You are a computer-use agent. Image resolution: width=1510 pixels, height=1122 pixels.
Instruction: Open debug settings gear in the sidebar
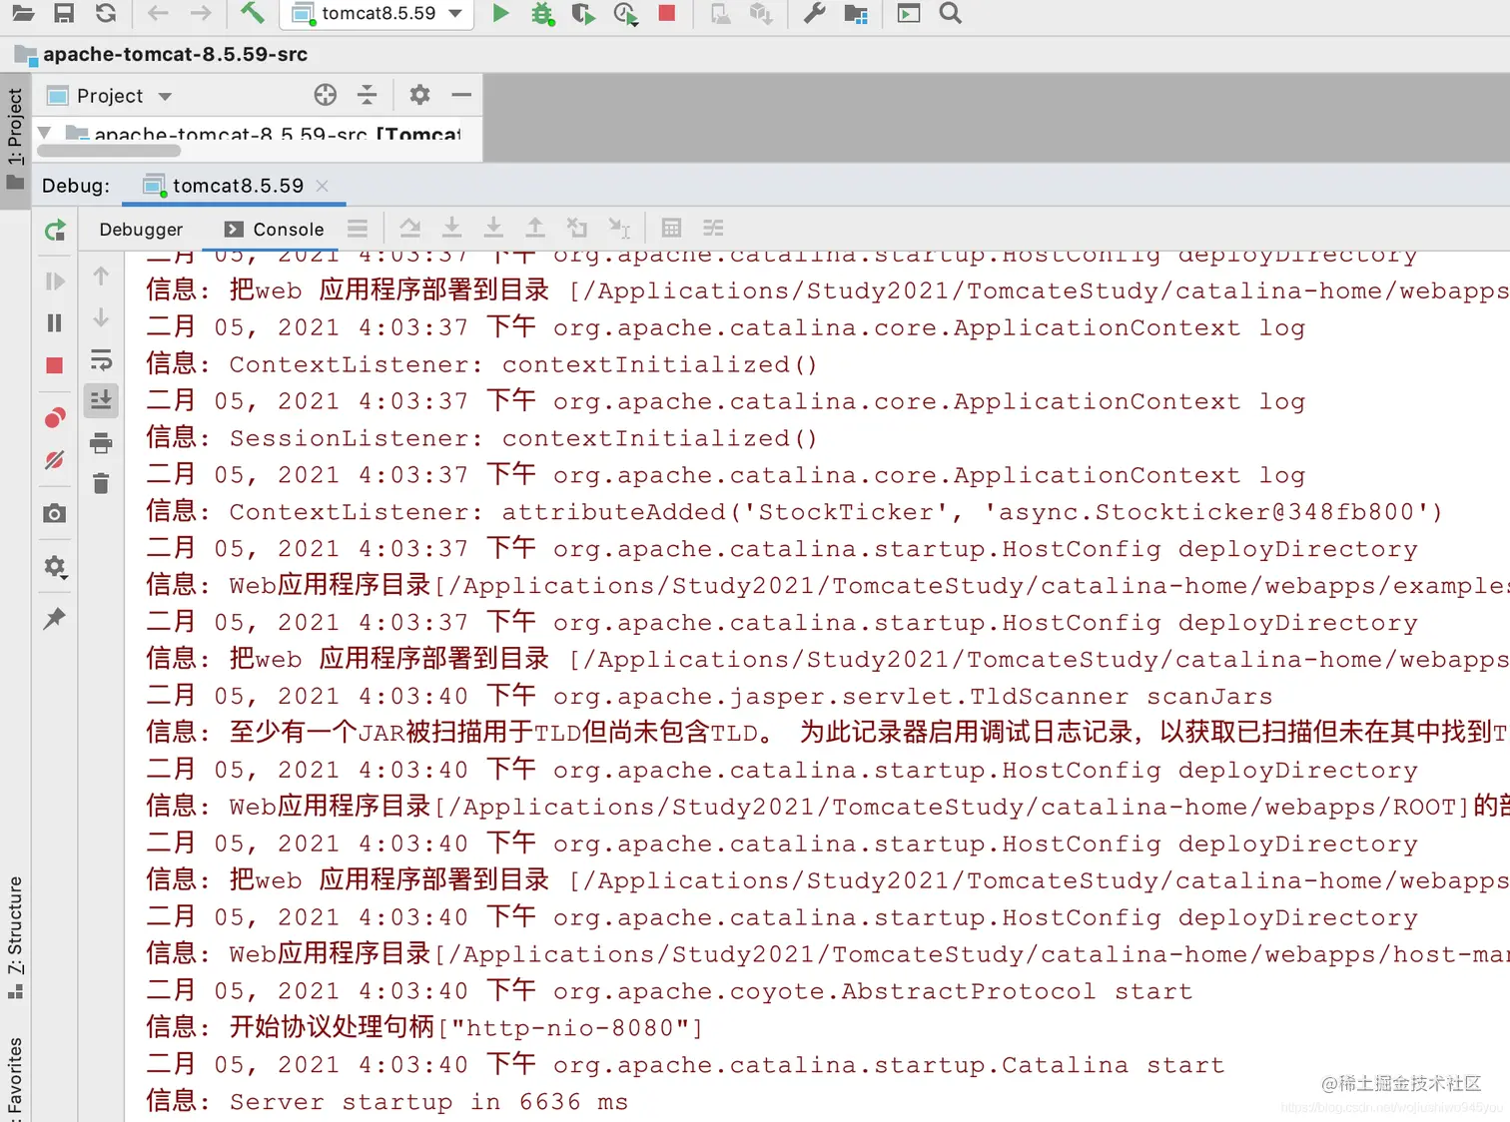(x=55, y=567)
